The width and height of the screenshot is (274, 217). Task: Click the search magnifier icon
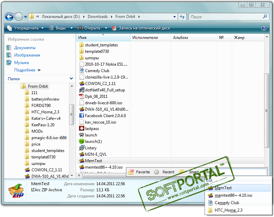pyautogui.click(x=265, y=17)
